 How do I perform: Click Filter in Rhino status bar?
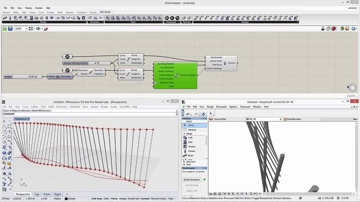click(x=170, y=199)
